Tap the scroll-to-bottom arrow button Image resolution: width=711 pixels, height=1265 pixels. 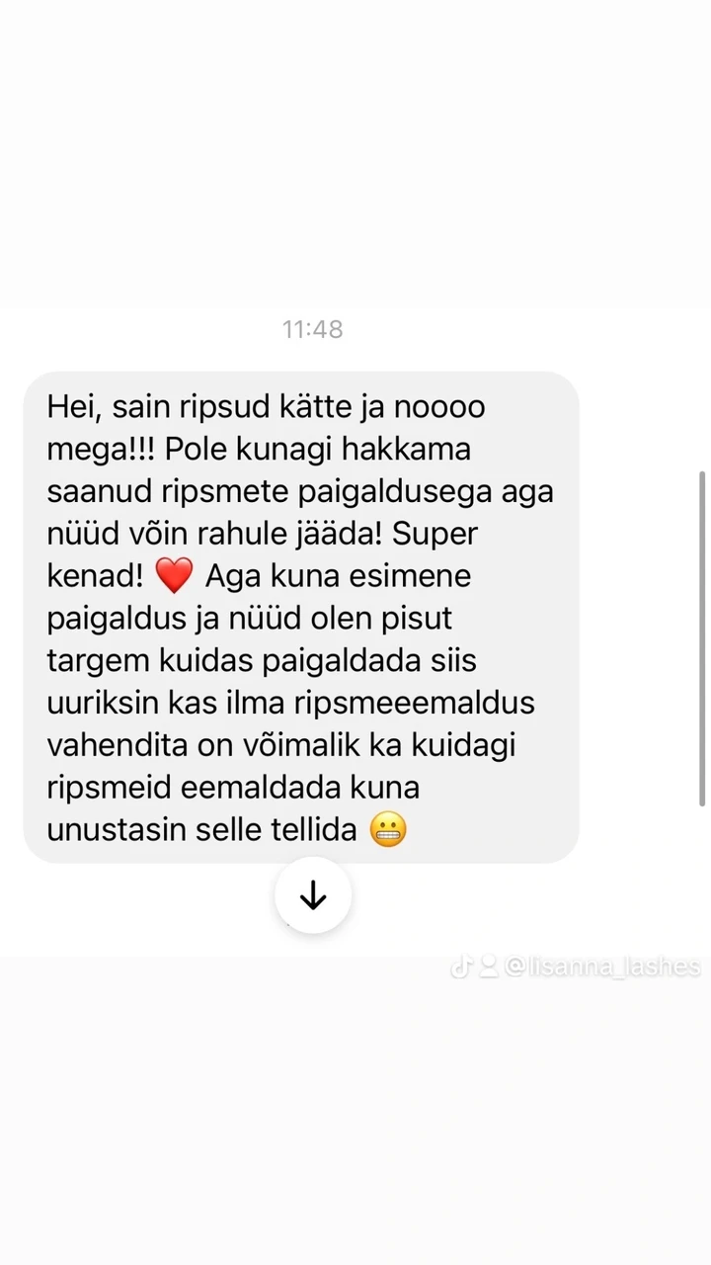coord(313,895)
